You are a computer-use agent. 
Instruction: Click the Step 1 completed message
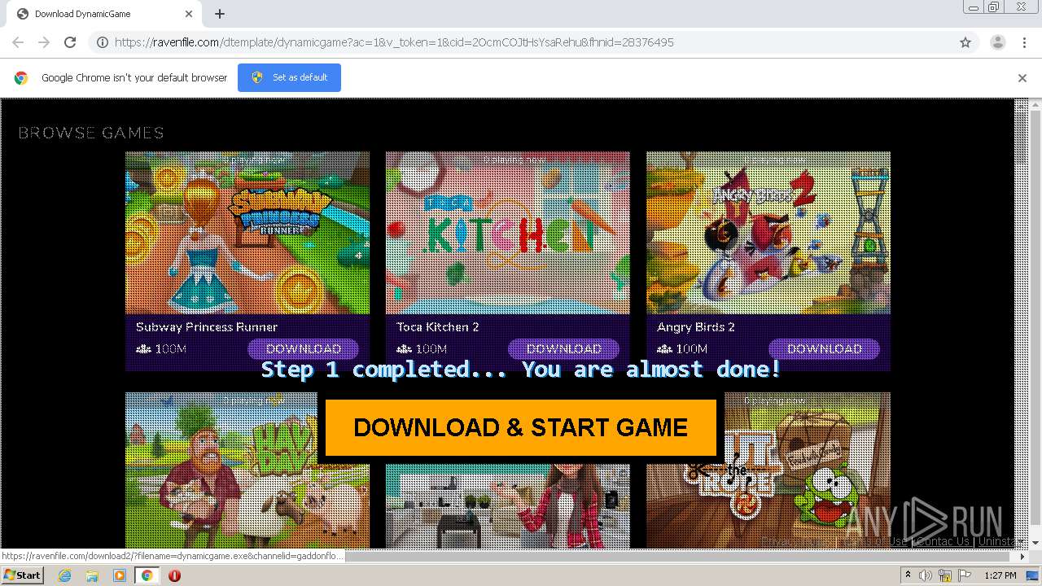tap(521, 370)
